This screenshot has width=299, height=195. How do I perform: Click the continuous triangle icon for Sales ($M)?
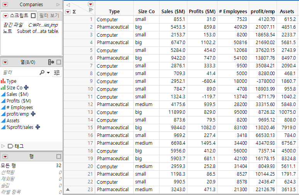(3, 94)
